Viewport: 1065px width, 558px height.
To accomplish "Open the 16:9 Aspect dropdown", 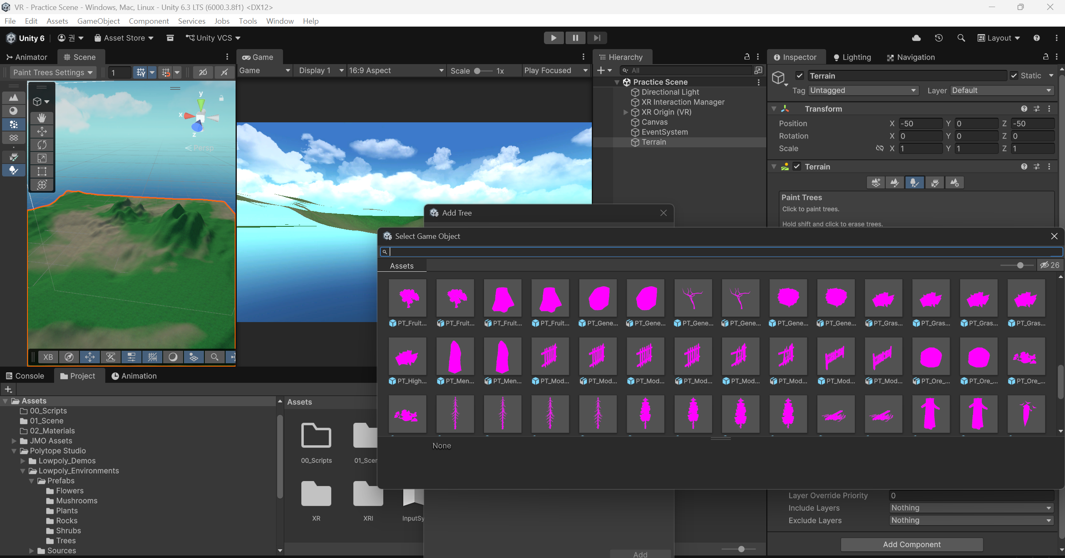I will 396,71.
